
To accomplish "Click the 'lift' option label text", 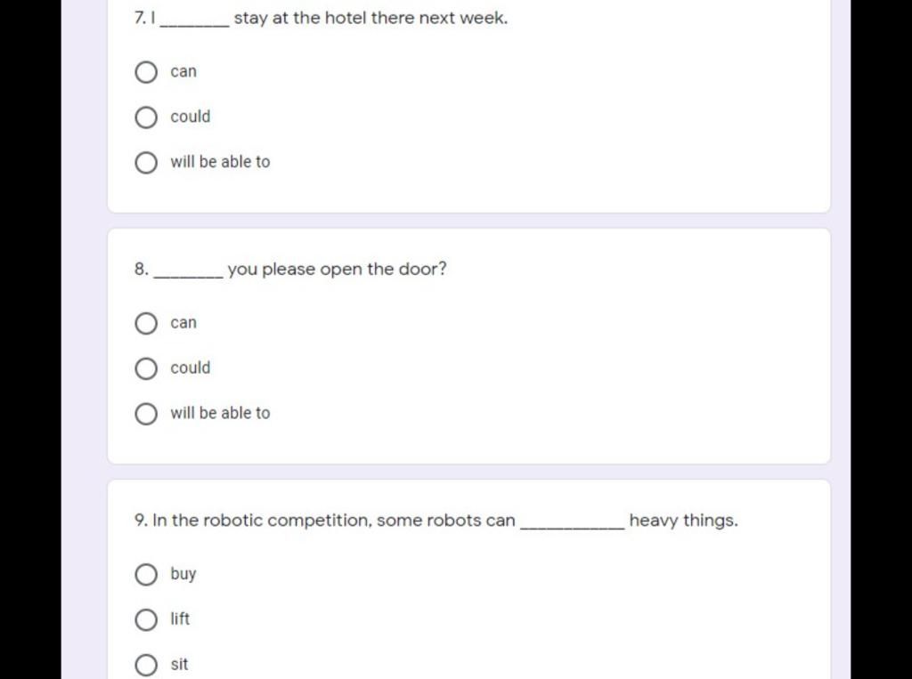I will tap(180, 618).
